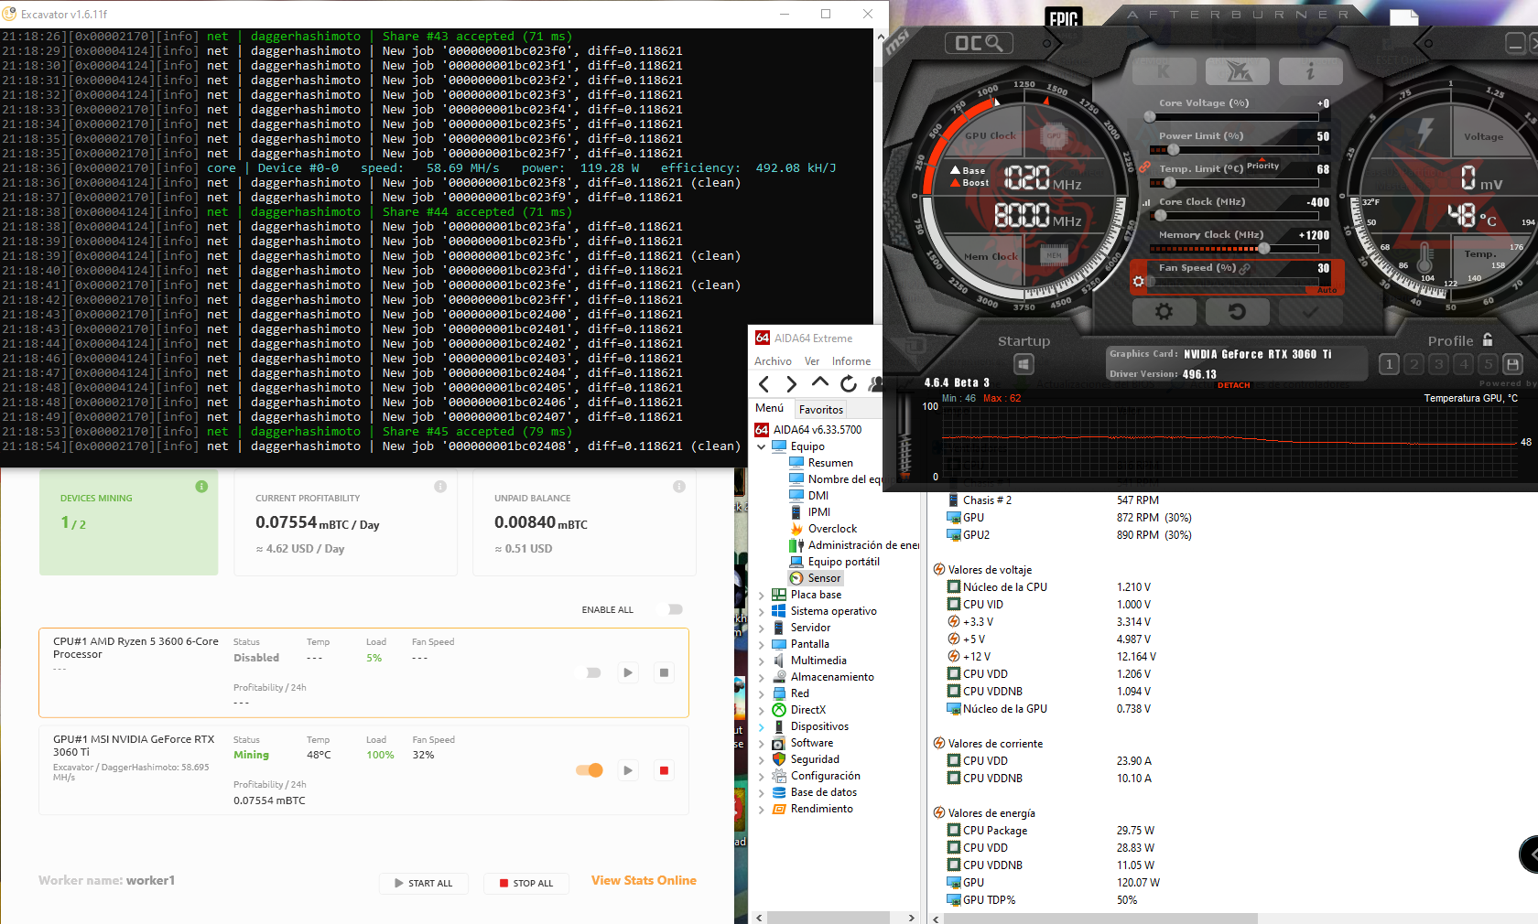Maximize the Excavator console window
Image resolution: width=1538 pixels, height=924 pixels.
[x=826, y=14]
